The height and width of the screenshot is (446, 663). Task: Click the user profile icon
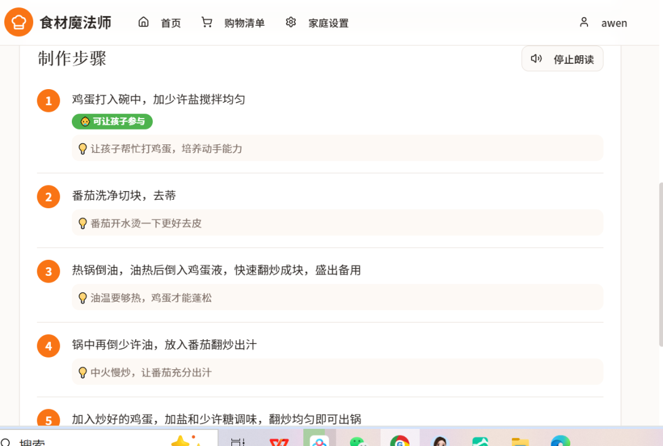[584, 22]
